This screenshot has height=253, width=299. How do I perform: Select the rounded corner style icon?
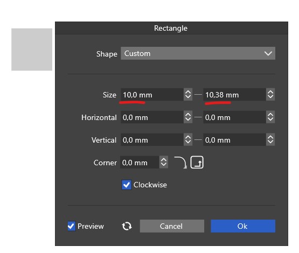click(180, 163)
